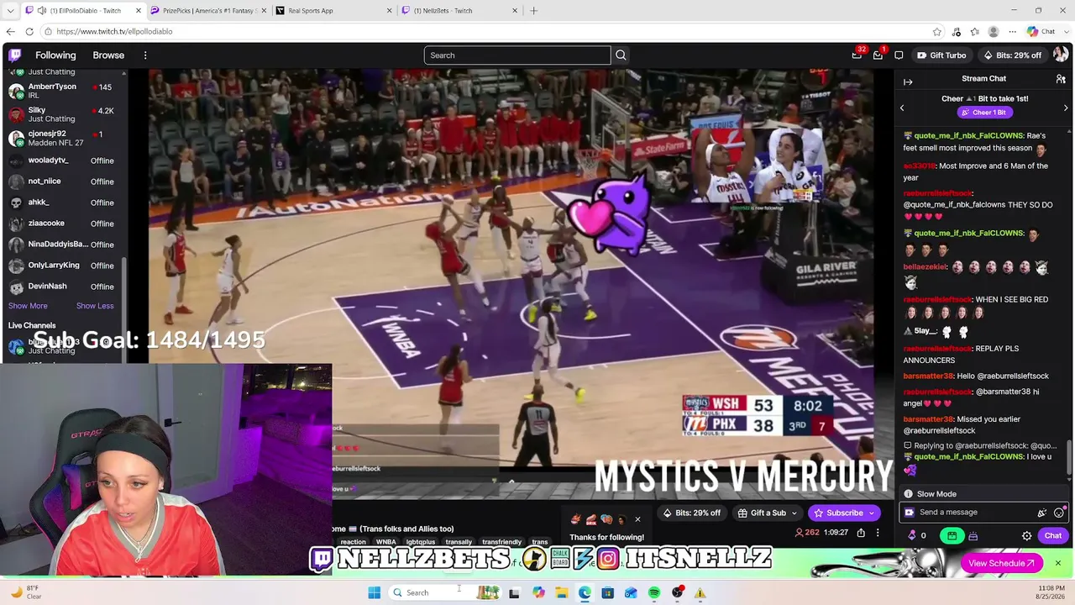Open Spotify from the taskbar
1075x605 pixels.
click(x=654, y=593)
